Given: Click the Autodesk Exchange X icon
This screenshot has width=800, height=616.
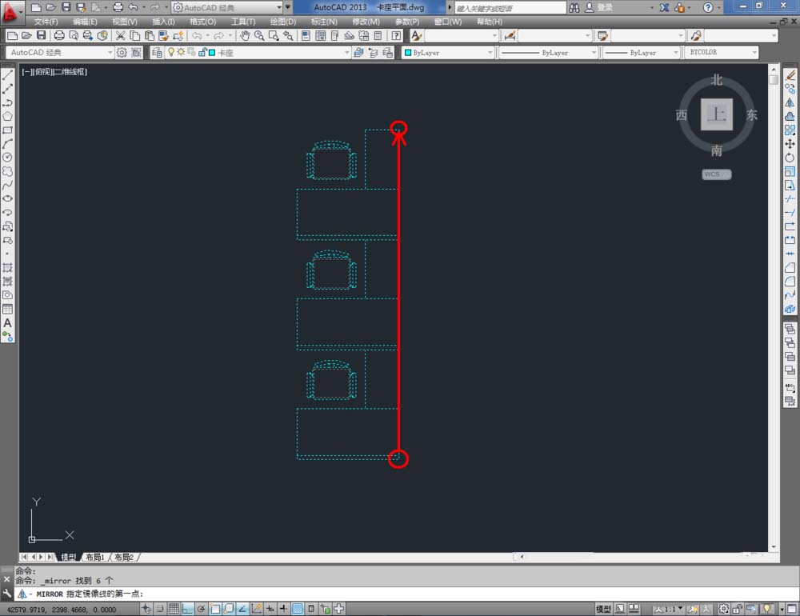Looking at the screenshot, I should pos(664,8).
